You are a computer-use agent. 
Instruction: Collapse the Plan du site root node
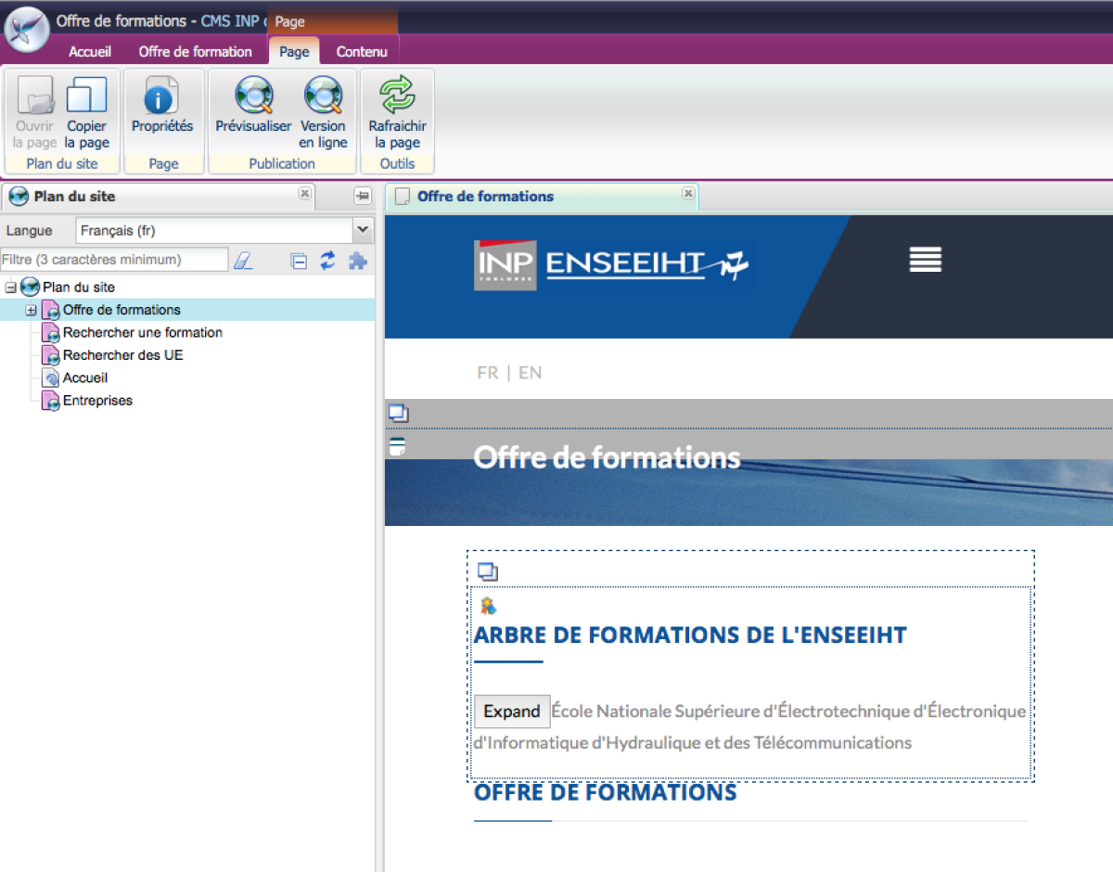coord(10,288)
